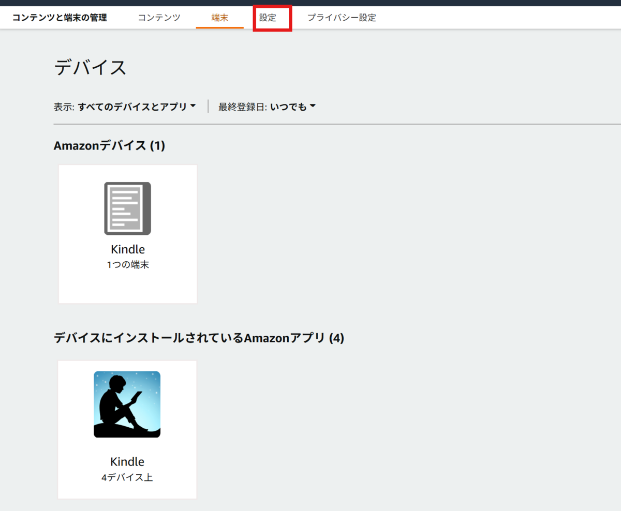Select the 端末 tab
621x511 pixels.
[x=220, y=18]
